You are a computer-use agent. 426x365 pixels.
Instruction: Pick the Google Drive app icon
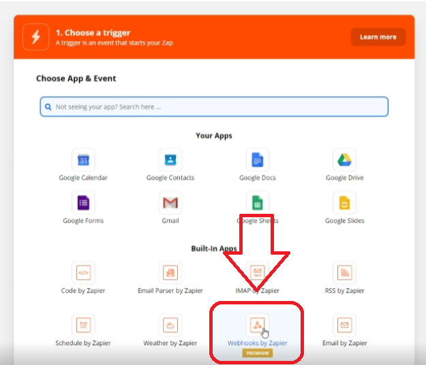coord(344,160)
